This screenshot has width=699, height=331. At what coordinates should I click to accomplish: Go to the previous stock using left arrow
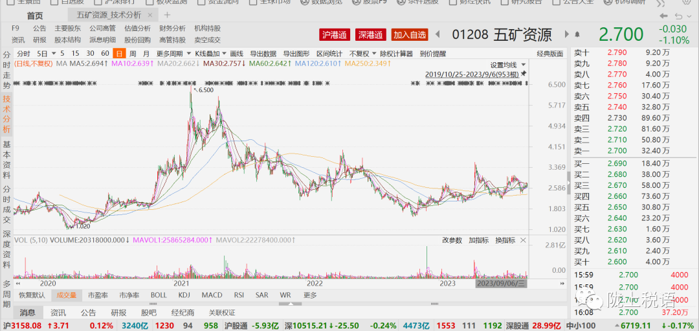438,34
